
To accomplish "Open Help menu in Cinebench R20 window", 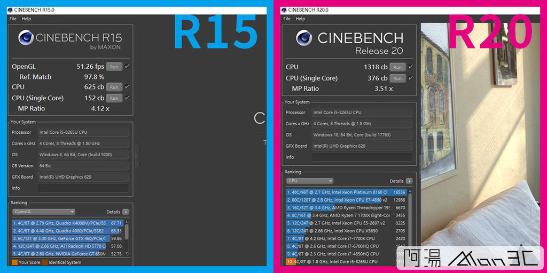I will click(300, 19).
